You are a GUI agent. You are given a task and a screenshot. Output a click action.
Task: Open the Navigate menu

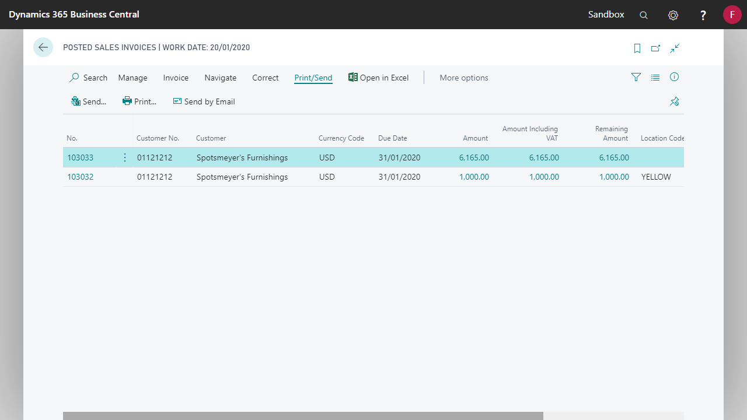pos(221,78)
